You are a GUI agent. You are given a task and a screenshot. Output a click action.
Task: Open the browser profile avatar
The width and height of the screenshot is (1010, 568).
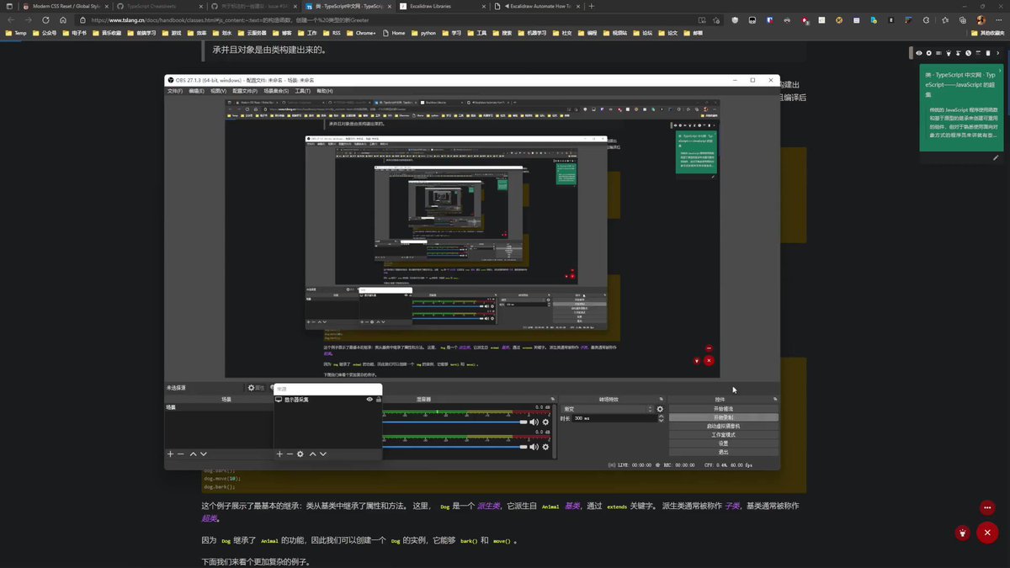(981, 20)
